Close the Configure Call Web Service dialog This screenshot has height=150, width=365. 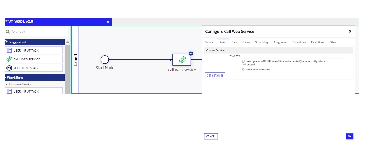coord(350,32)
